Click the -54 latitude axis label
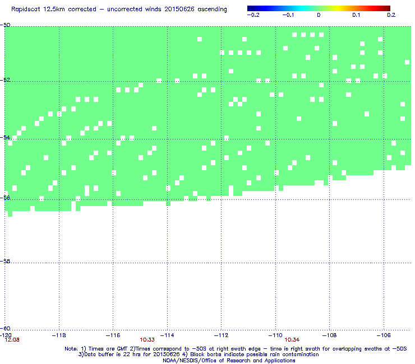Viewport: 415px width, 364px height. coord(5,137)
